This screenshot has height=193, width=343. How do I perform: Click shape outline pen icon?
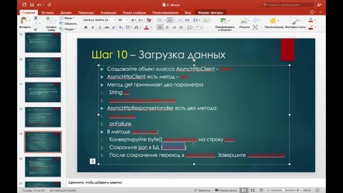[311, 27]
